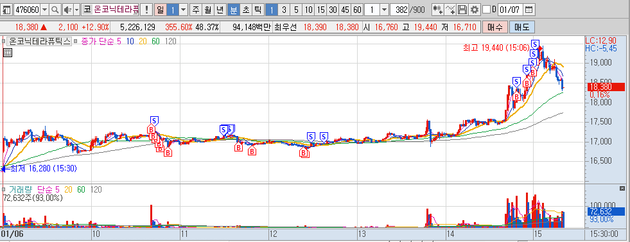Click the custom interval value box showing 1
The image size is (630, 242).
[x=372, y=9]
